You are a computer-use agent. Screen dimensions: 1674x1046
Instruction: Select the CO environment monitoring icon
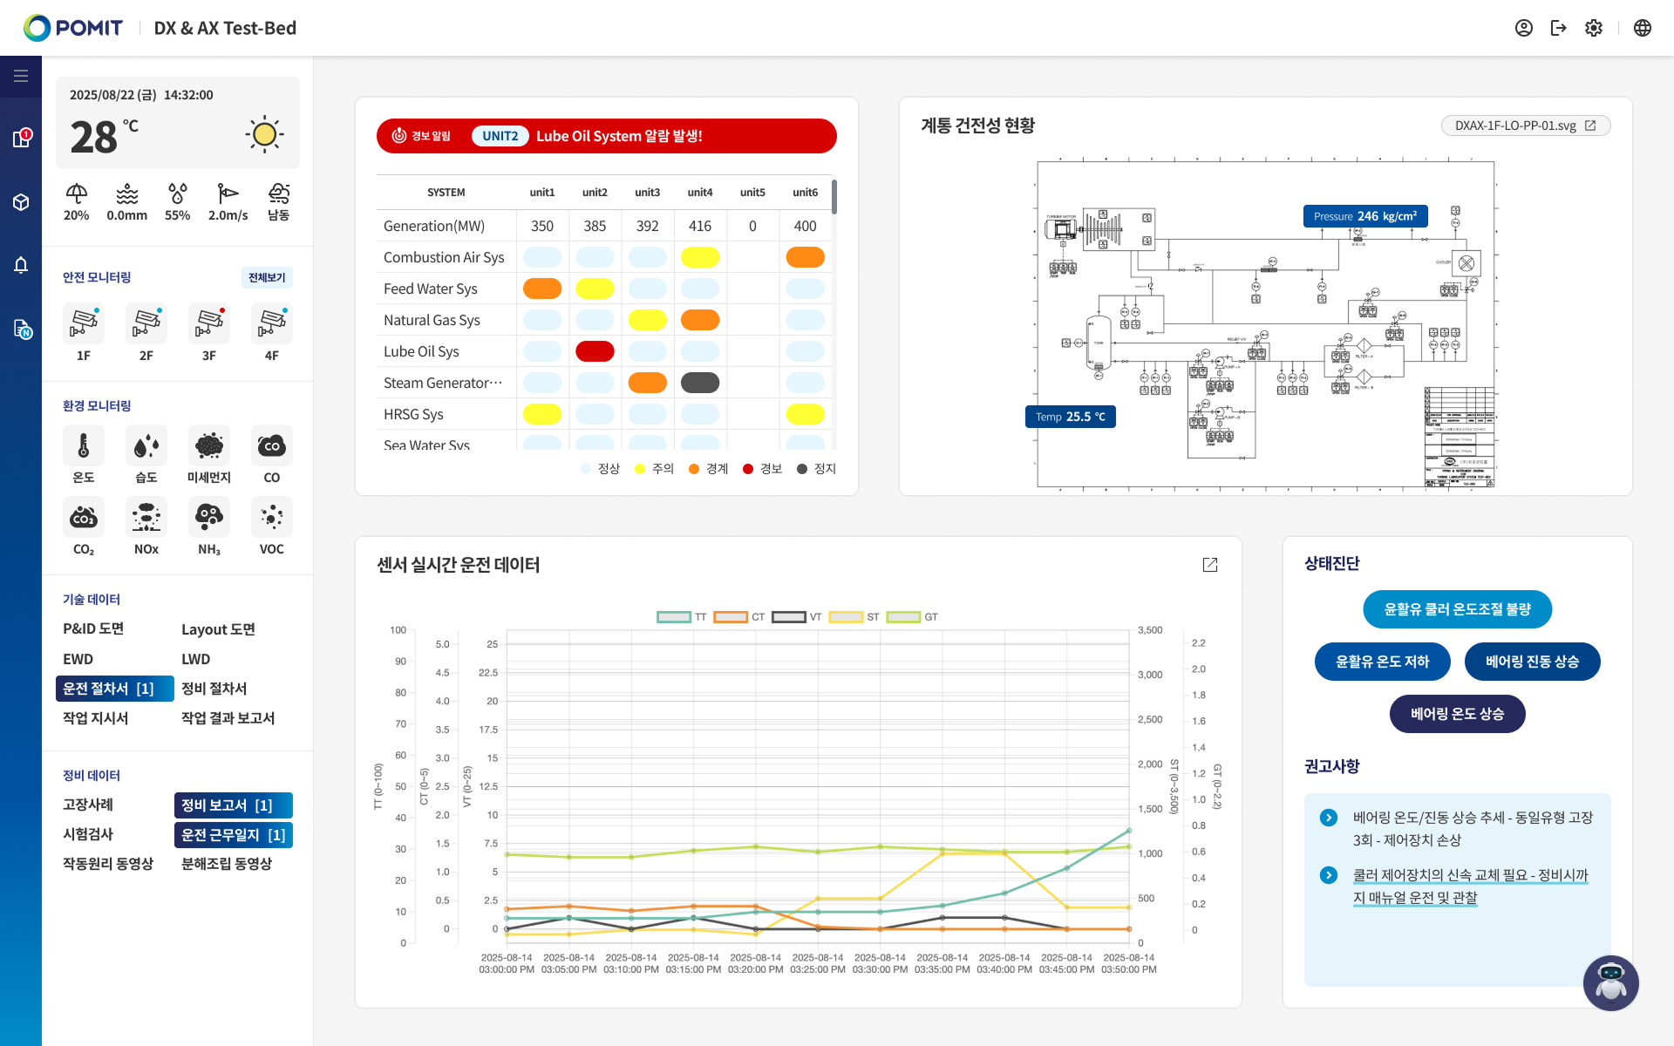tap(271, 446)
